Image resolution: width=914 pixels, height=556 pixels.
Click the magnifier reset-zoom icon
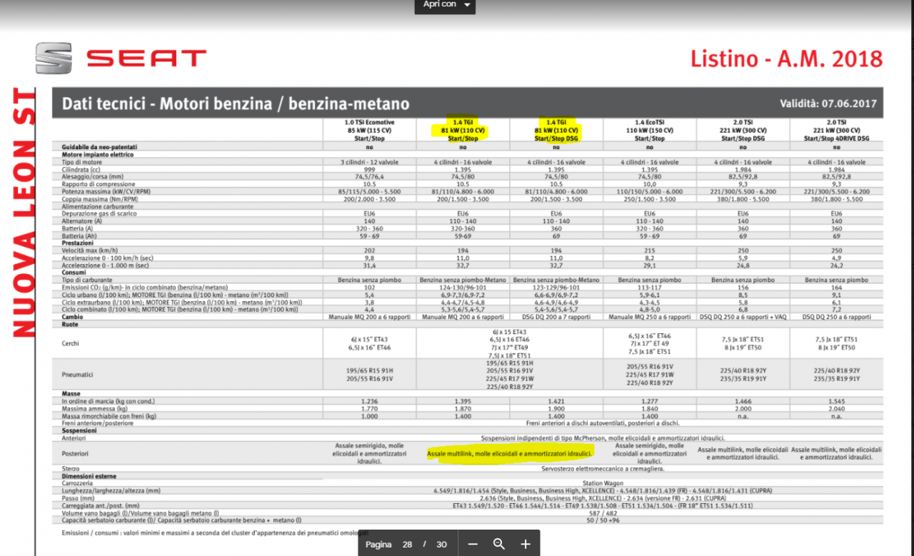499,544
